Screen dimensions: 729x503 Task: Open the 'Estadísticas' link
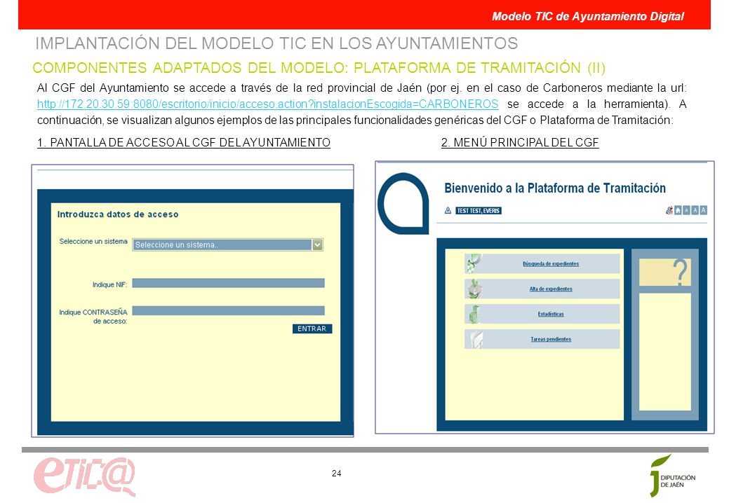click(x=551, y=314)
